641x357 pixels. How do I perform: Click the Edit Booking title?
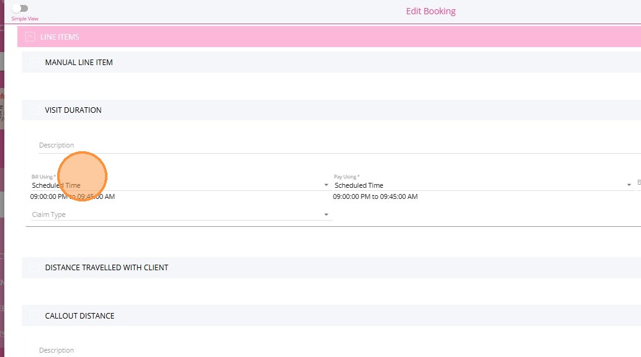point(430,11)
